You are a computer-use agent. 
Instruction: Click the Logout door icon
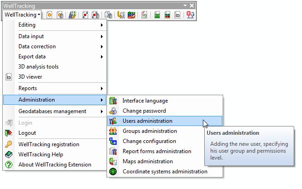[9, 133]
